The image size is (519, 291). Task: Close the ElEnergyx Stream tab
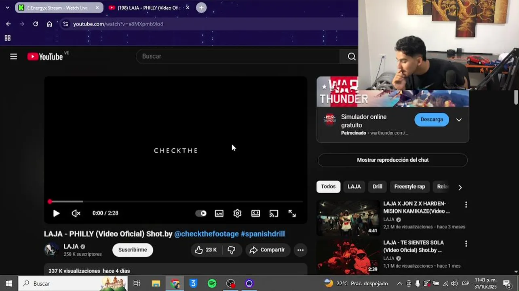(97, 8)
